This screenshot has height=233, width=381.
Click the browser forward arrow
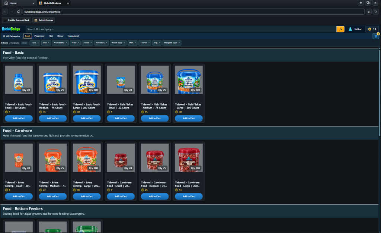pos(12,12)
